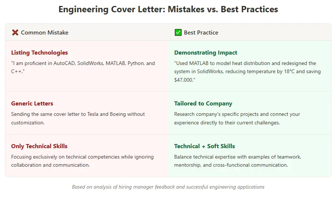Click the italic footer note about hiring managers

(168, 187)
